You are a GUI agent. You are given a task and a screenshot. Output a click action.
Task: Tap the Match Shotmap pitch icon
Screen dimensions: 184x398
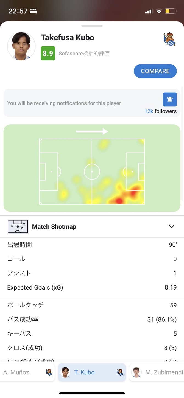18,227
